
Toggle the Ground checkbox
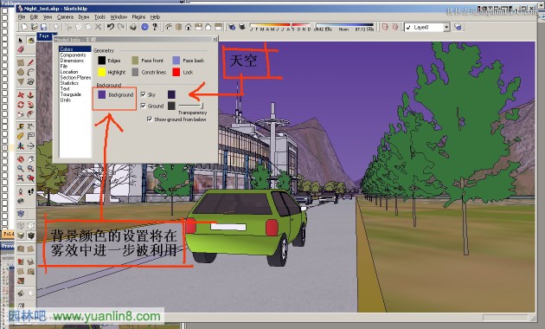(144, 106)
